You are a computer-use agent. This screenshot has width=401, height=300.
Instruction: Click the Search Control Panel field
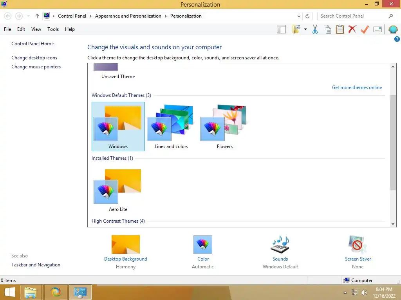click(x=356, y=16)
